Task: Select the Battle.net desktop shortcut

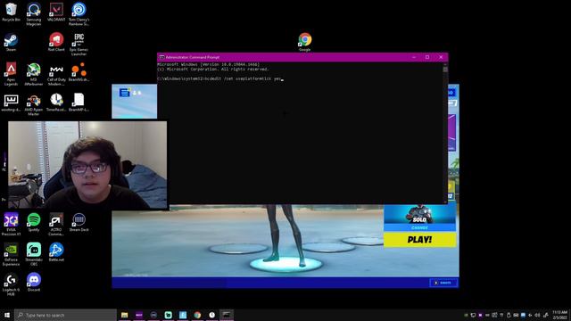Action: (56, 251)
